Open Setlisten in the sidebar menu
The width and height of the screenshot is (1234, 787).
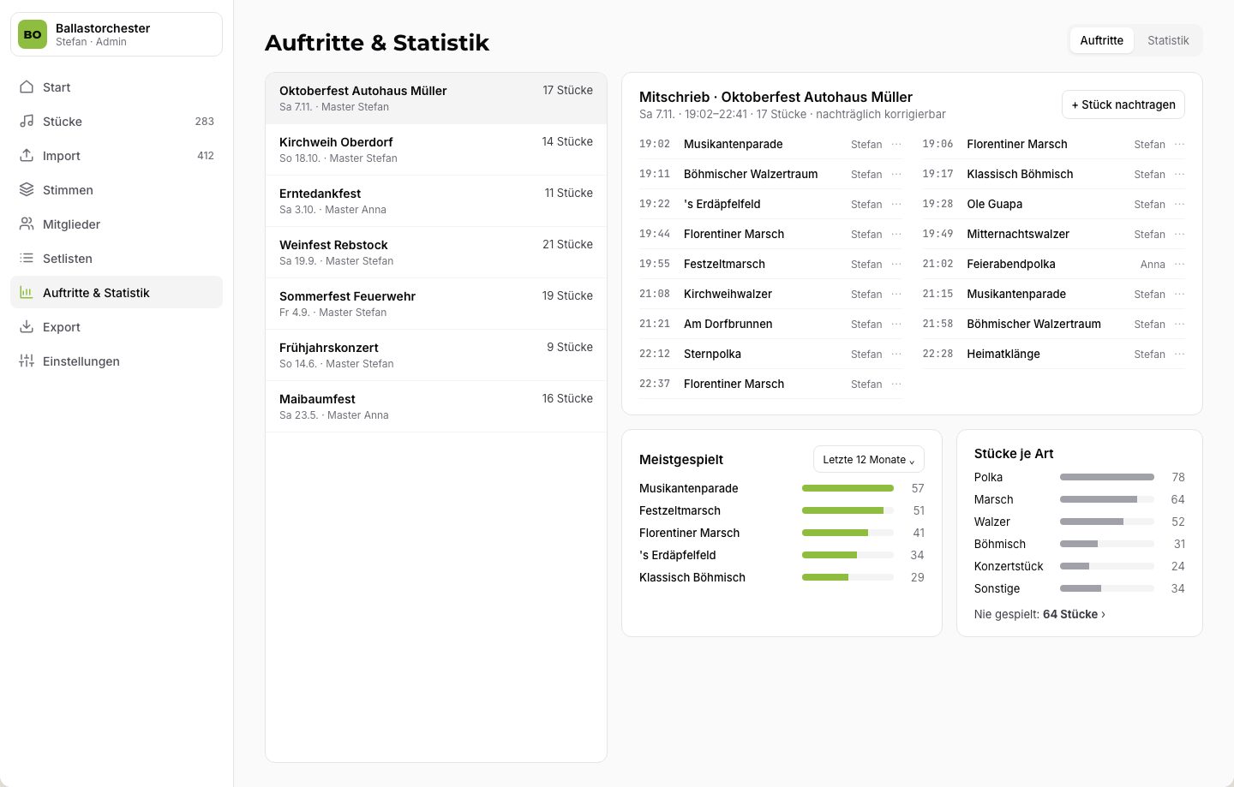117,258
